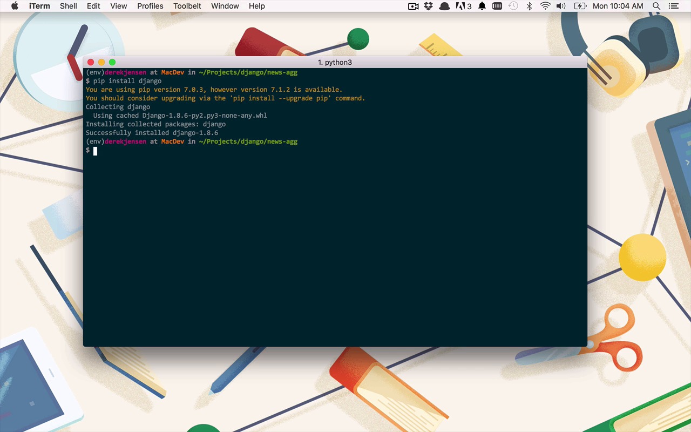Open Spotlight search magnifier icon

pos(656,6)
